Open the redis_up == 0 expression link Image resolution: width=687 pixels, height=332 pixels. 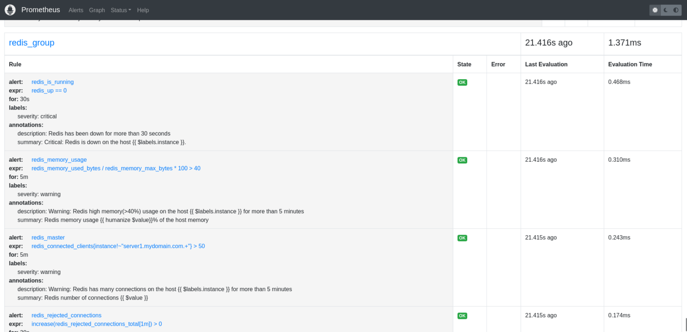coord(49,91)
